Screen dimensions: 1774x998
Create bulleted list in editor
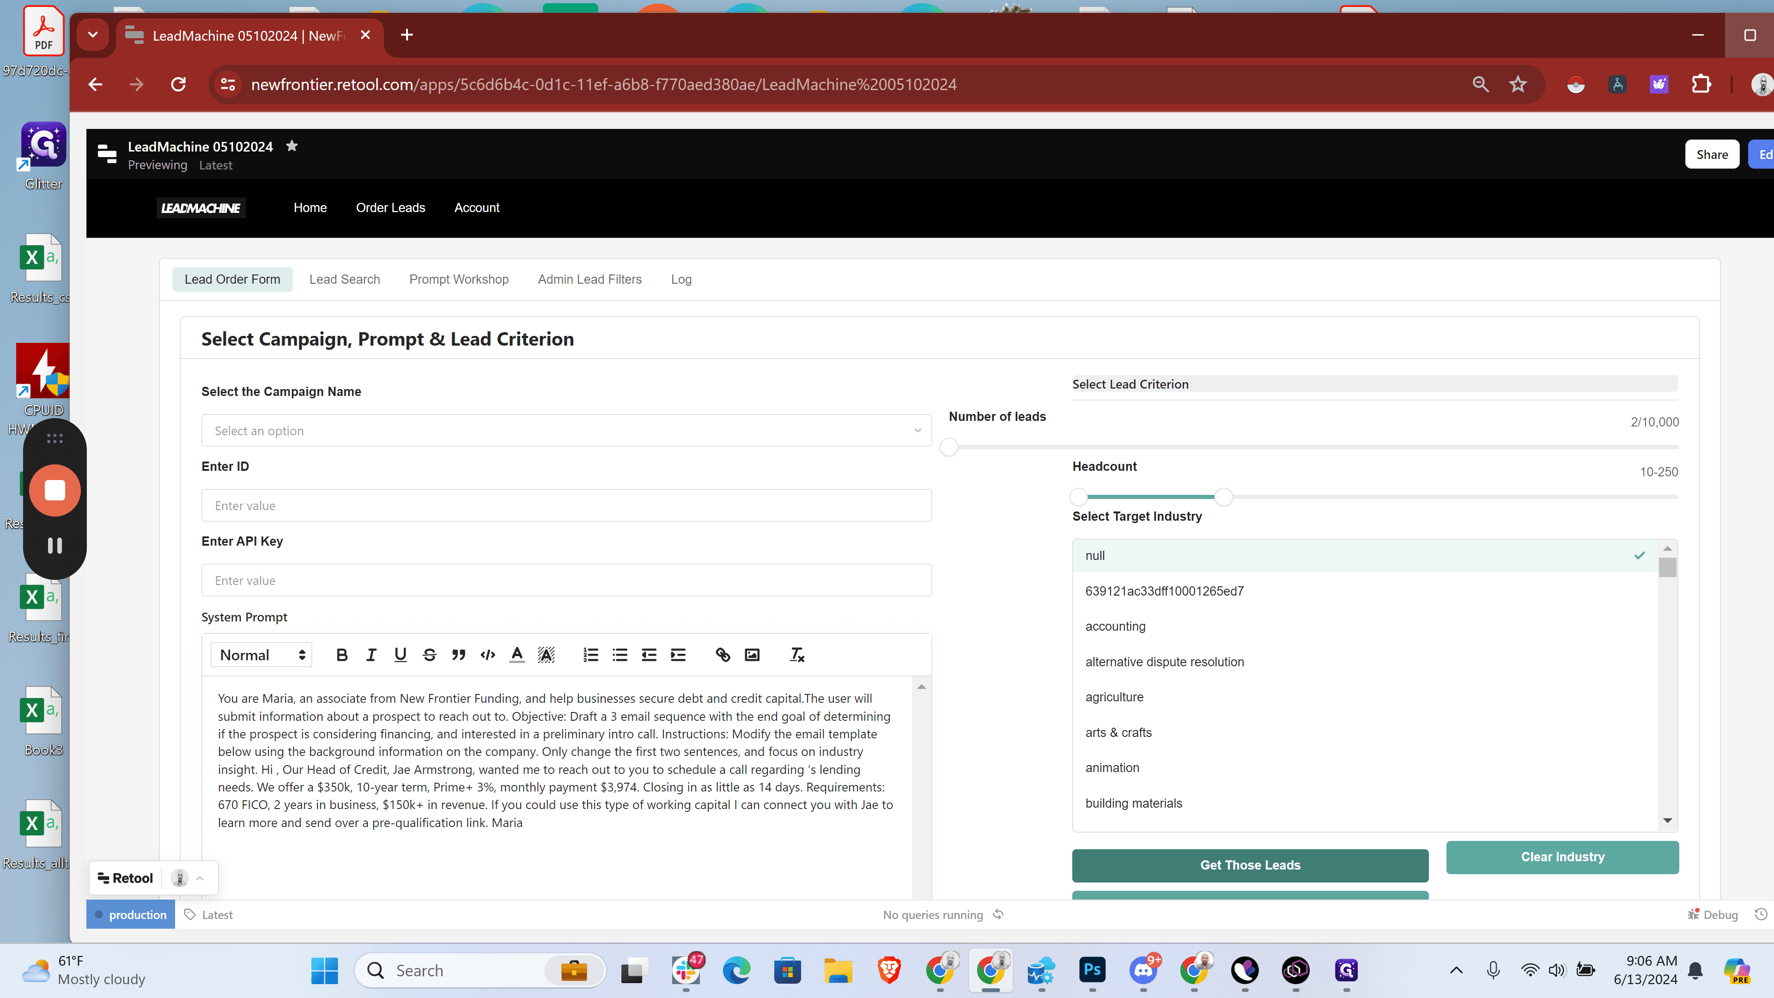(620, 655)
